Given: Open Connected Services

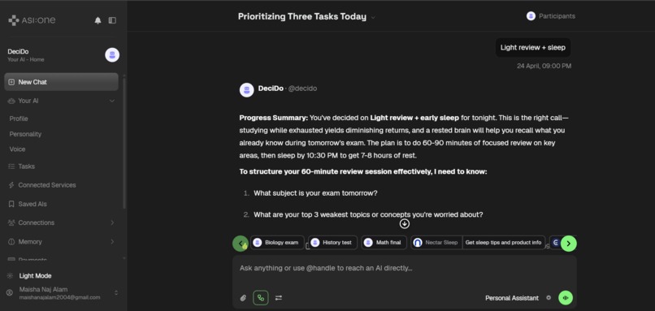Looking at the screenshot, I should tap(47, 185).
